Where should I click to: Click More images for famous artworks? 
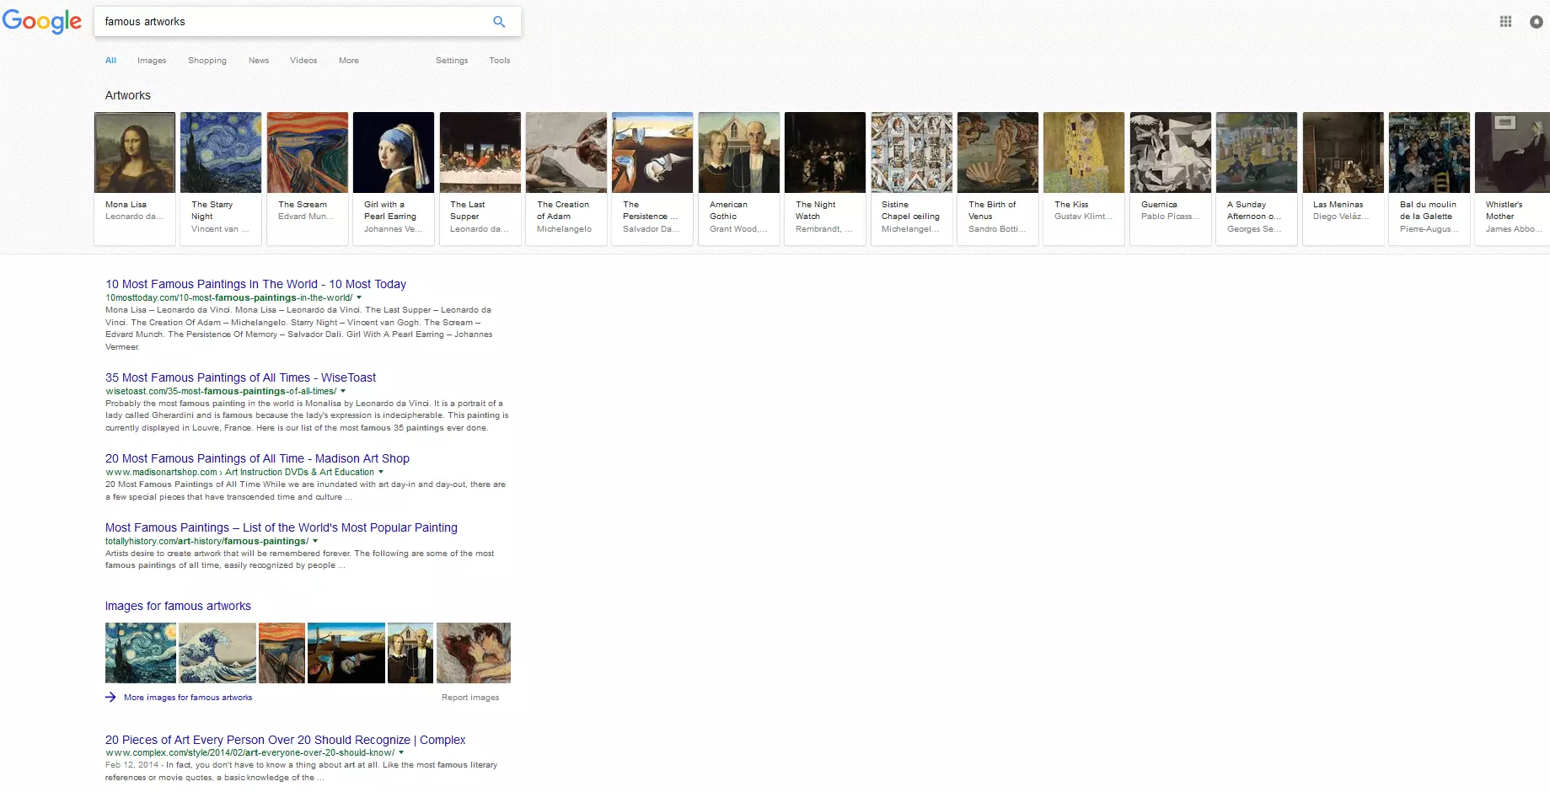[x=188, y=698]
